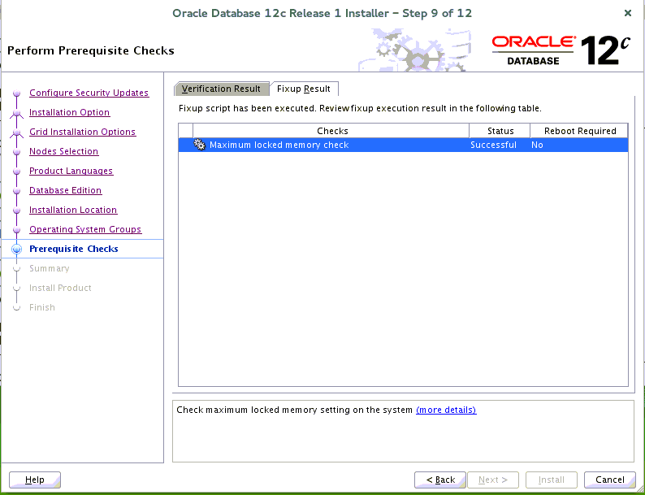Screen dimensions: 645x495
Task: Open the Grid Installation Options step
Action: tap(83, 132)
